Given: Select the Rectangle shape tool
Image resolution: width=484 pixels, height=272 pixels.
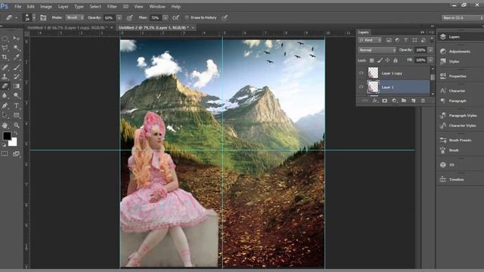Looking at the screenshot, I should (x=17, y=116).
